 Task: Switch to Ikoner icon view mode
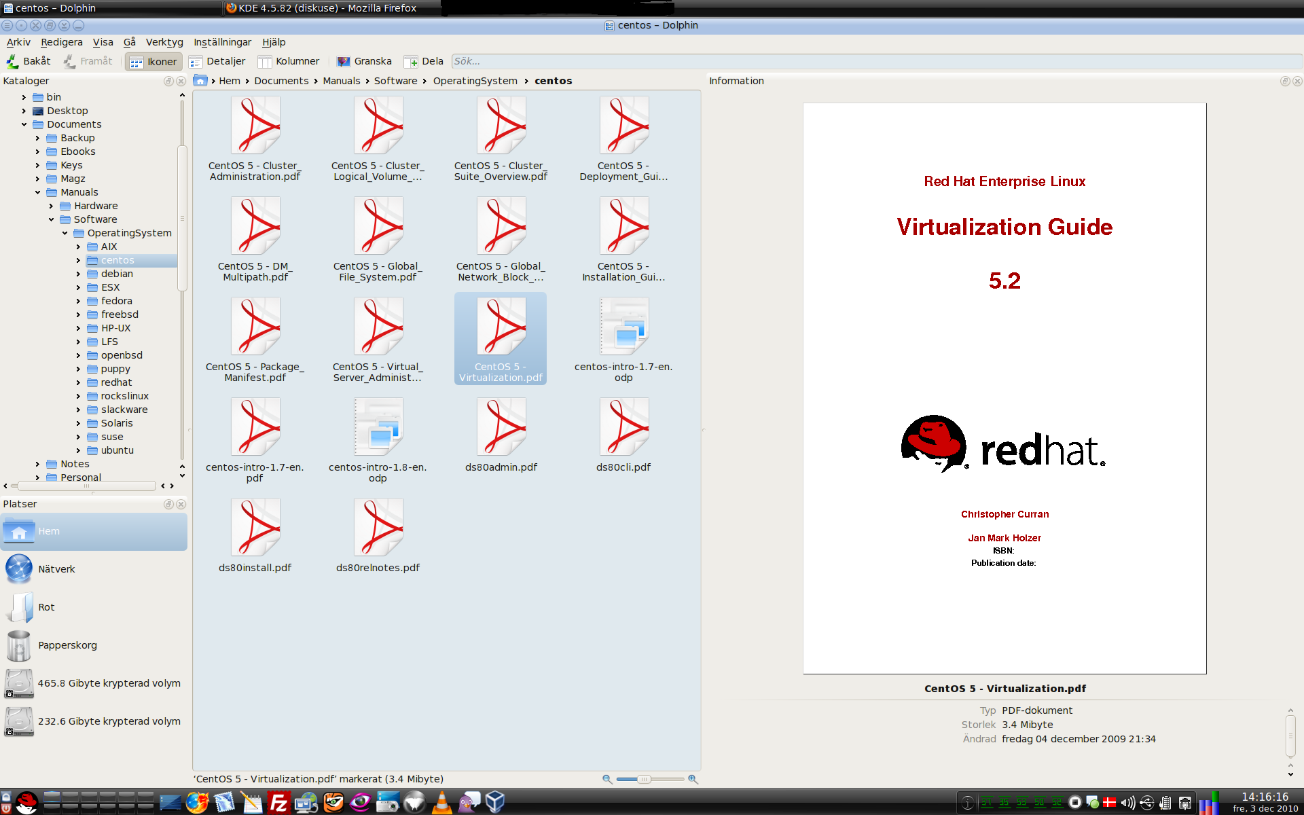[153, 62]
